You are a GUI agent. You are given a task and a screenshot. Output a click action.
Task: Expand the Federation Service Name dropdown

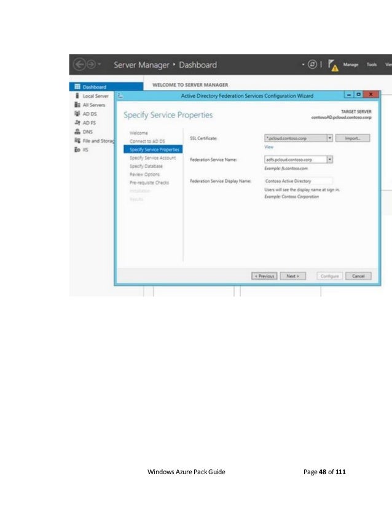pyautogui.click(x=329, y=159)
